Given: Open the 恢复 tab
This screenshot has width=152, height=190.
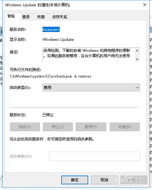Looking at the screenshot, I should 43,17.
